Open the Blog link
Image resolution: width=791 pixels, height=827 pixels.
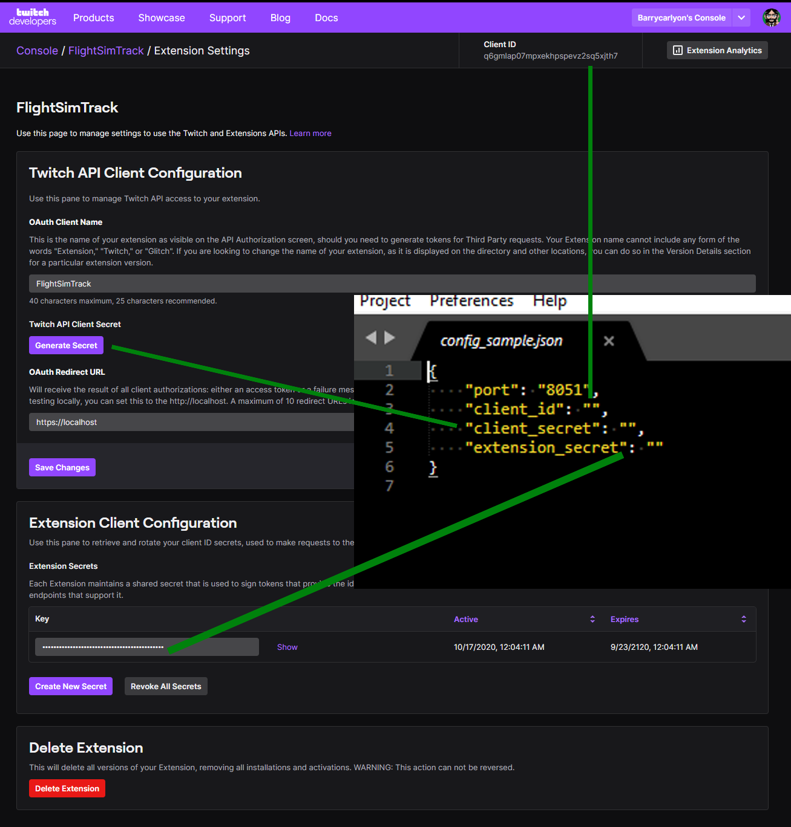(280, 18)
